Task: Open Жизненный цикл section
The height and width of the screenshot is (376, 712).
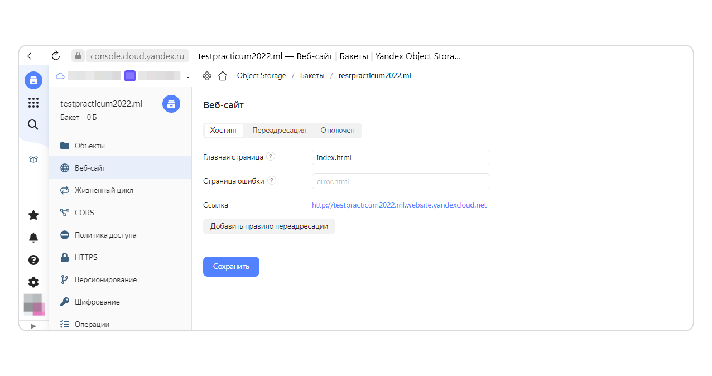Action: tap(121, 190)
